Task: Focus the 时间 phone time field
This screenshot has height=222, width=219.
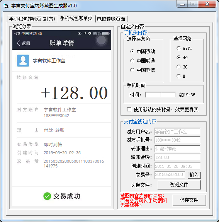Action: coord(161,95)
